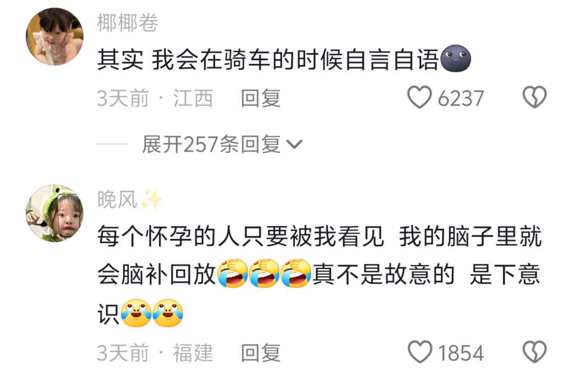This screenshot has width=578, height=384.
Task: Tap the sparkles emoji beside 晚风
Action: click(x=151, y=200)
